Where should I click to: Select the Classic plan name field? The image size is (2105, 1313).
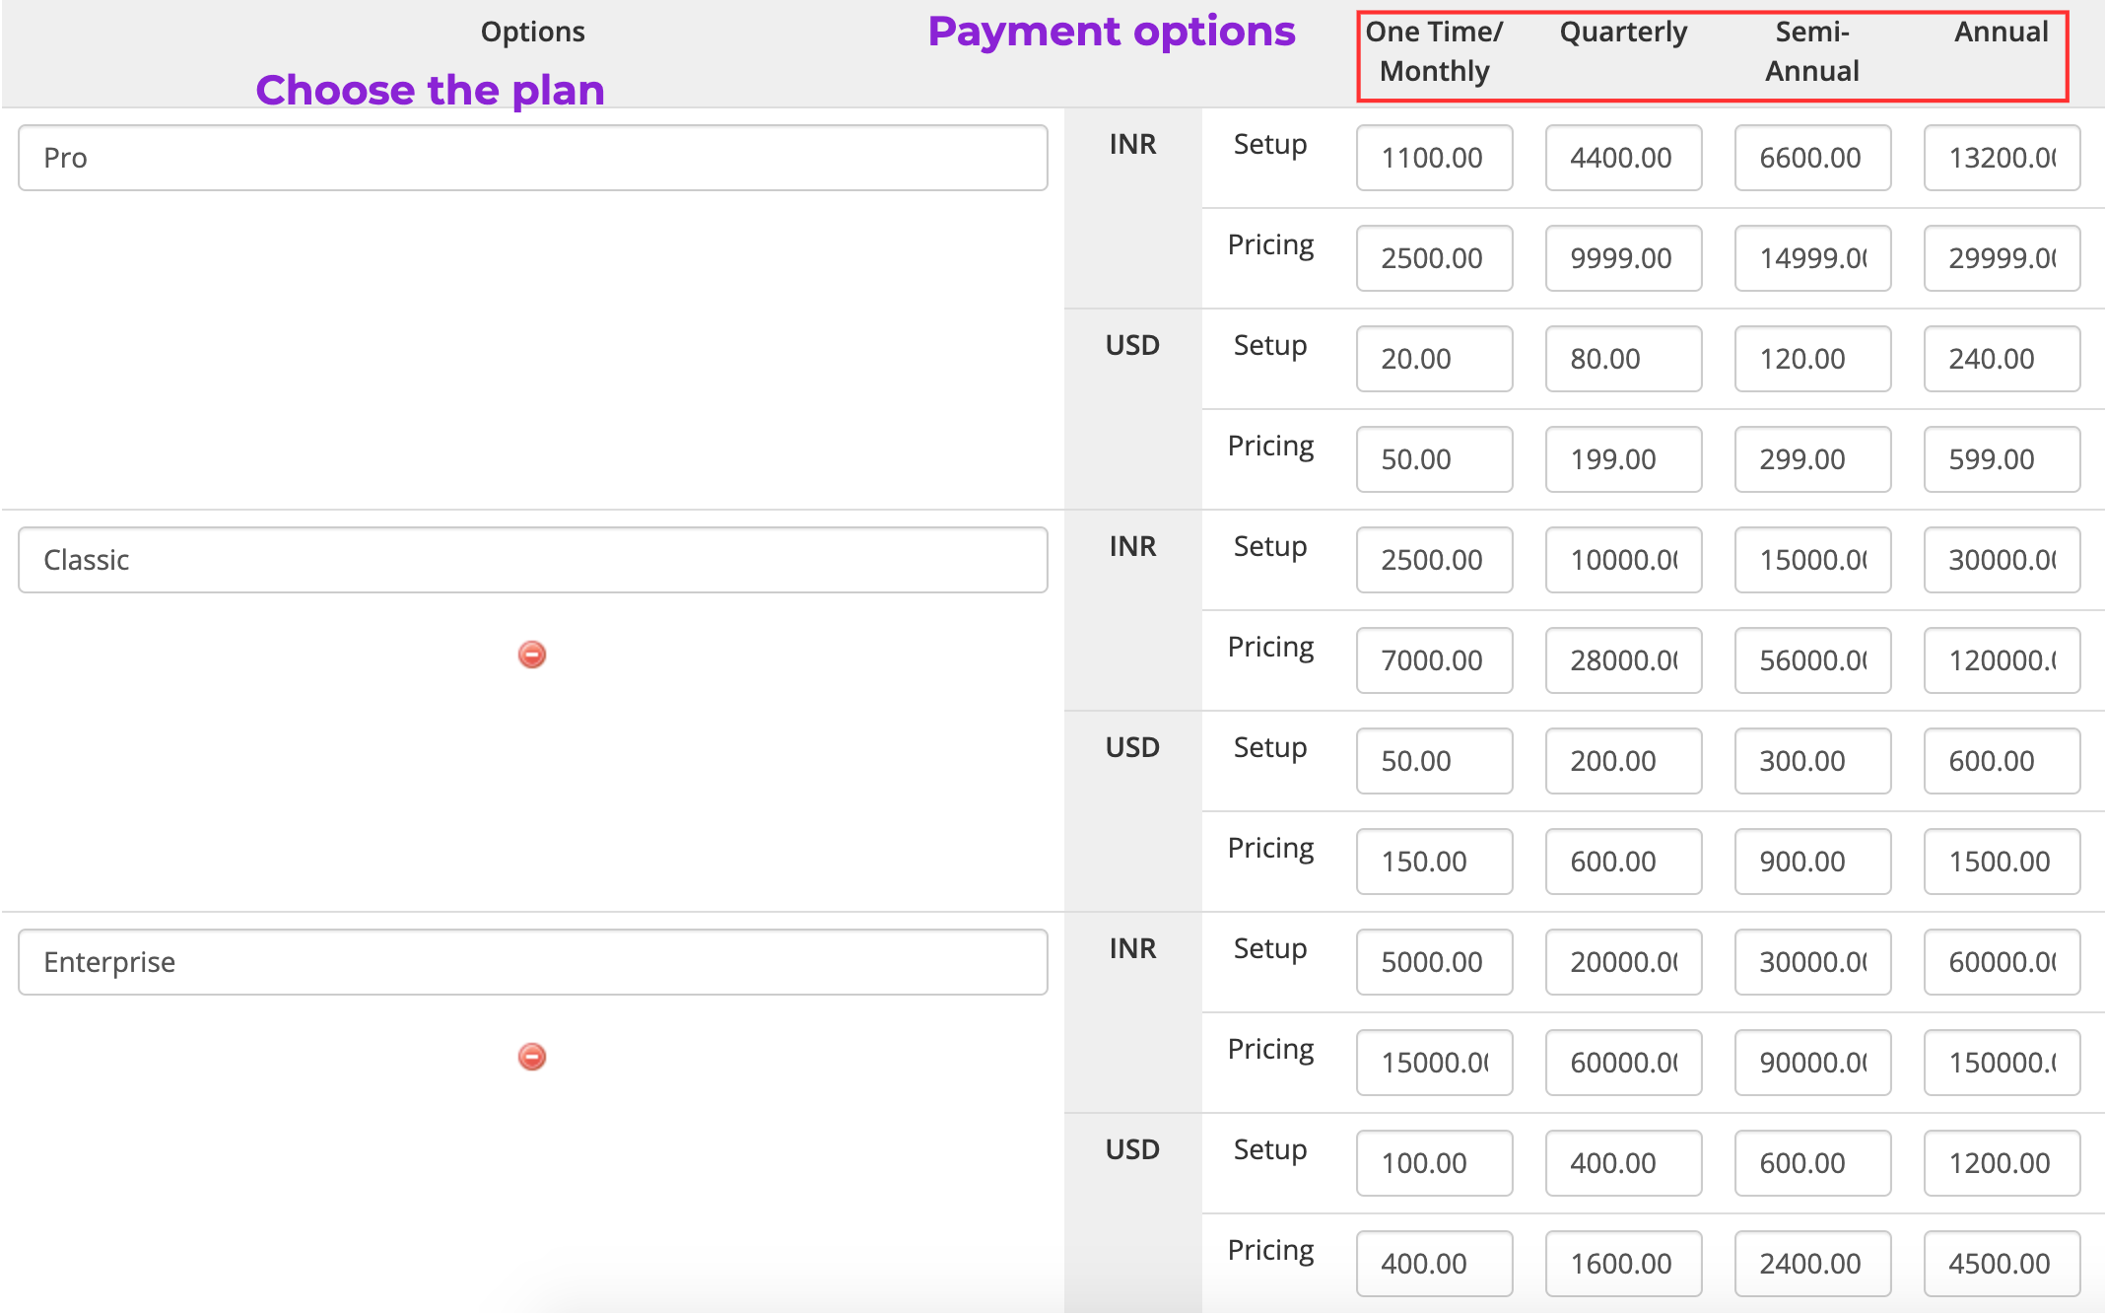[x=531, y=559]
